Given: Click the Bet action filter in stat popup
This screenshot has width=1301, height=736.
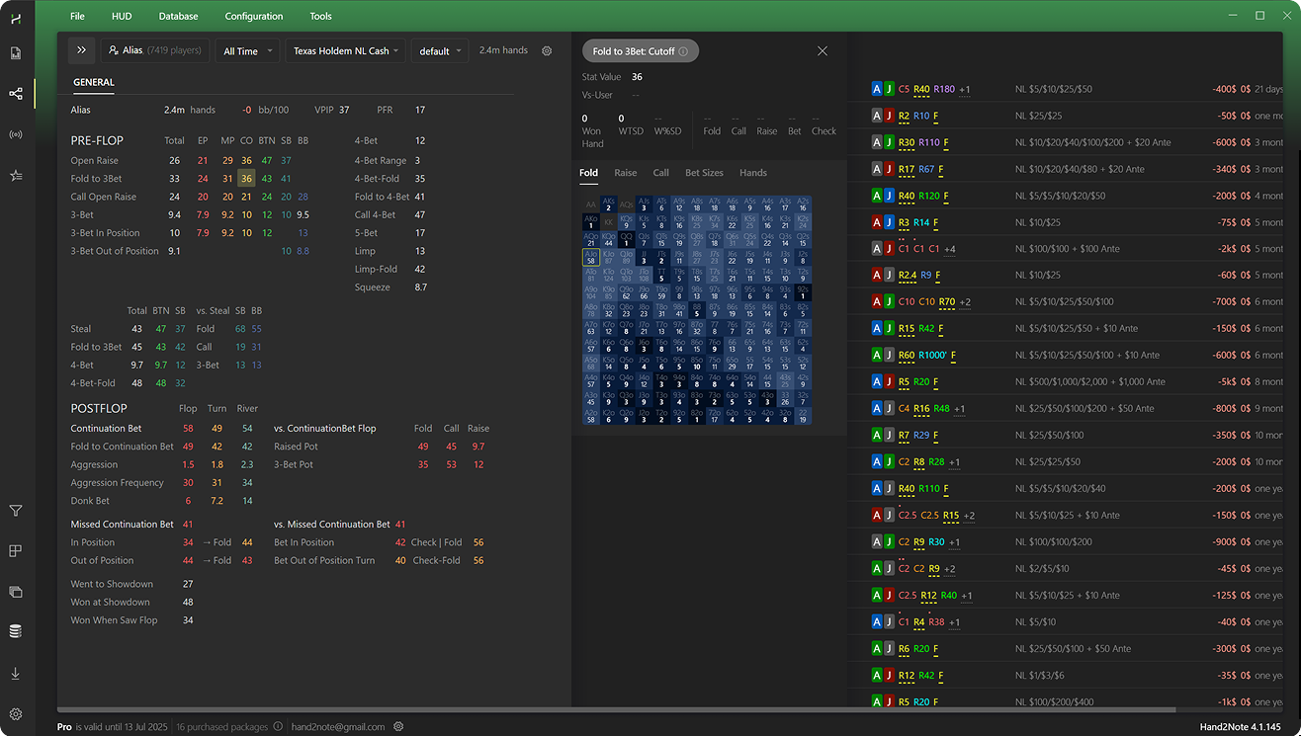Looking at the screenshot, I should pyautogui.click(x=795, y=130).
